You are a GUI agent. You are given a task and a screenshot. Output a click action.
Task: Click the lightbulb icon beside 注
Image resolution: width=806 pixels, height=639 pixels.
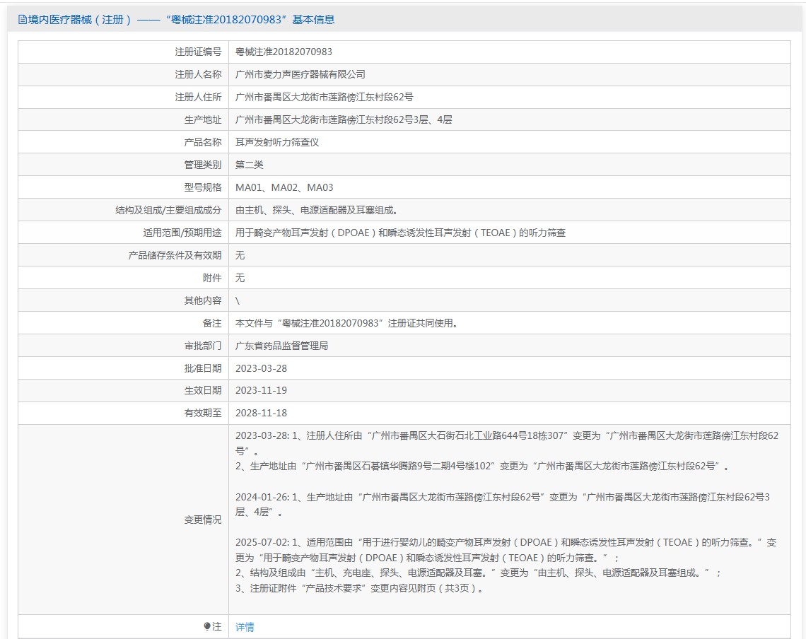[207, 626]
